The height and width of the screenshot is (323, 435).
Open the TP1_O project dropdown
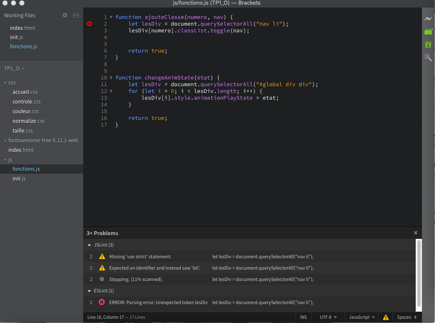click(14, 69)
